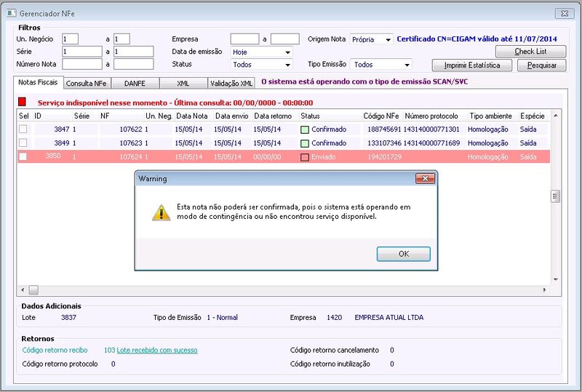Click the Empresa ending field
Viewport: 582px width, 392px height.
coord(285,39)
